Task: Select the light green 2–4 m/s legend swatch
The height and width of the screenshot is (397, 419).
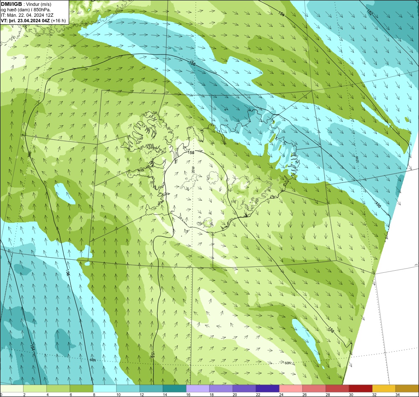Action: 35,388
